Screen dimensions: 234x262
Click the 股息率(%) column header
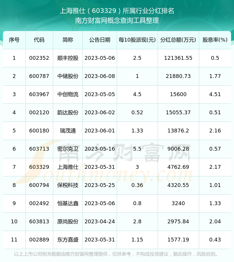[x=215, y=40]
